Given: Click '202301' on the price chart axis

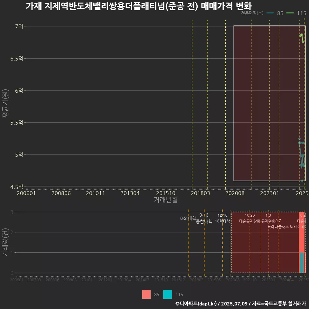Looking at the screenshot, I should coord(270,193).
